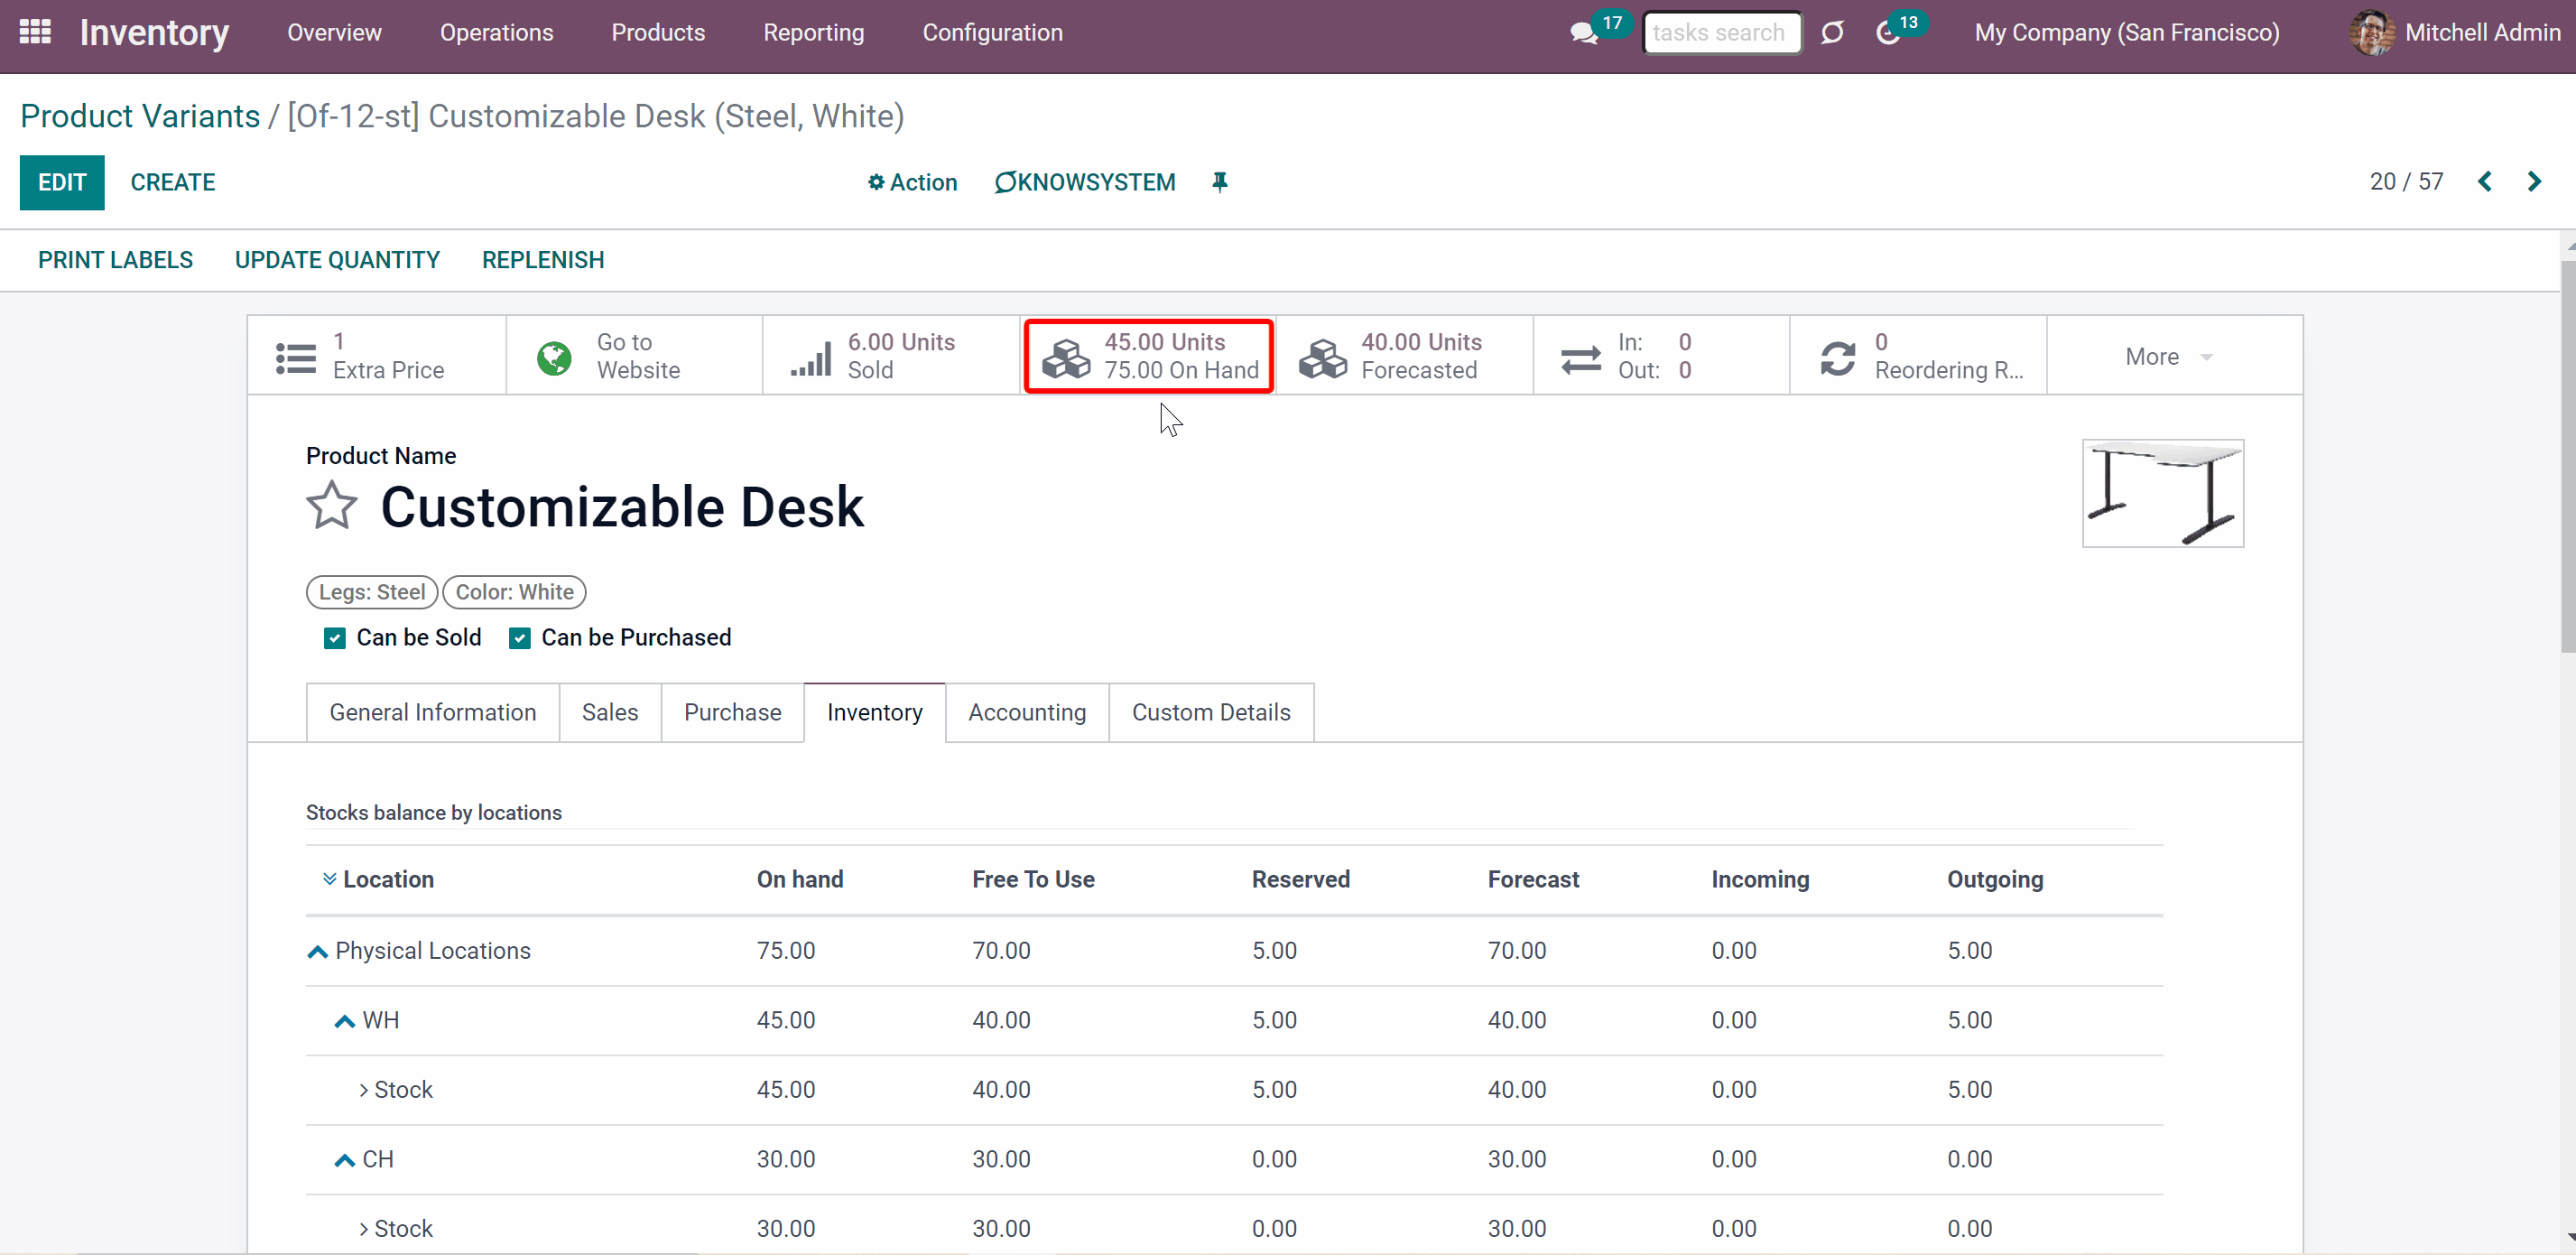Open the Reporting menu
This screenshot has height=1255, width=2576.
[813, 33]
